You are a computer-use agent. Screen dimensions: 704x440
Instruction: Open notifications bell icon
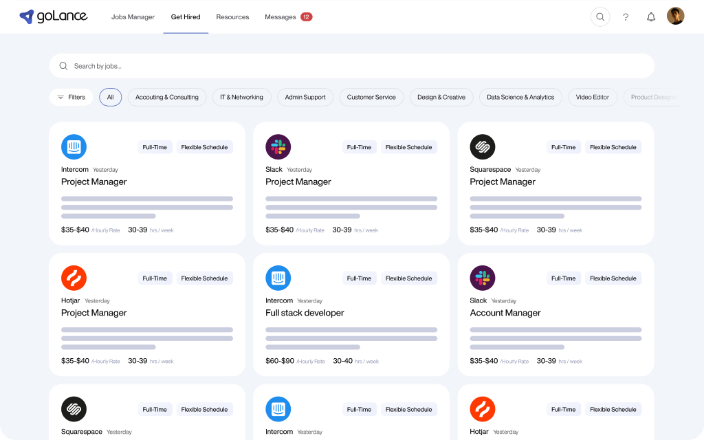(x=650, y=17)
